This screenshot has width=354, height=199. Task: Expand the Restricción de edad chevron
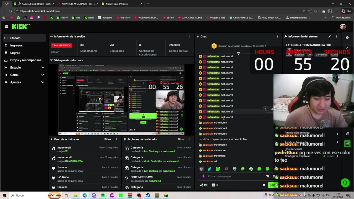(337, 134)
